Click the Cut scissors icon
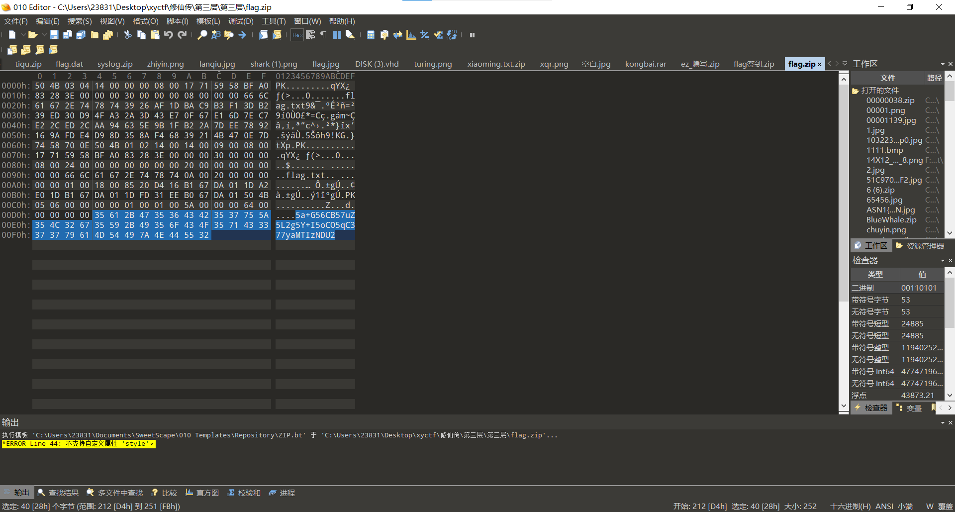 click(128, 35)
